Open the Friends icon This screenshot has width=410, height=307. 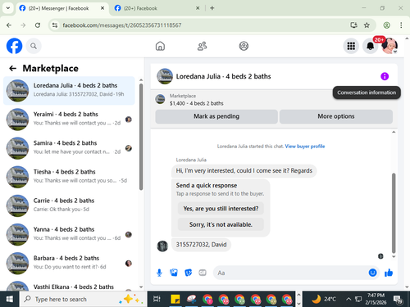202,46
